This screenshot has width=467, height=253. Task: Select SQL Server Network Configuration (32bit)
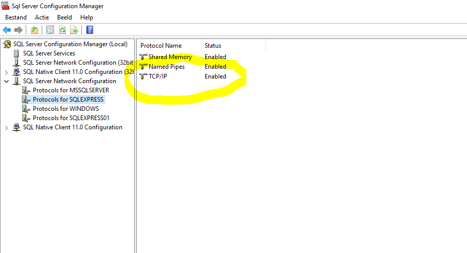(78, 63)
